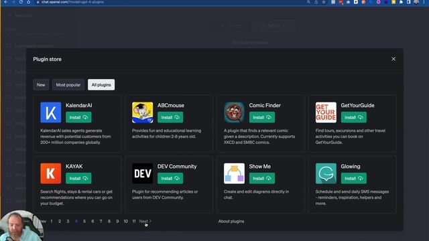Install the Show Me plugin
The image size is (429, 241).
pyautogui.click(x=262, y=178)
